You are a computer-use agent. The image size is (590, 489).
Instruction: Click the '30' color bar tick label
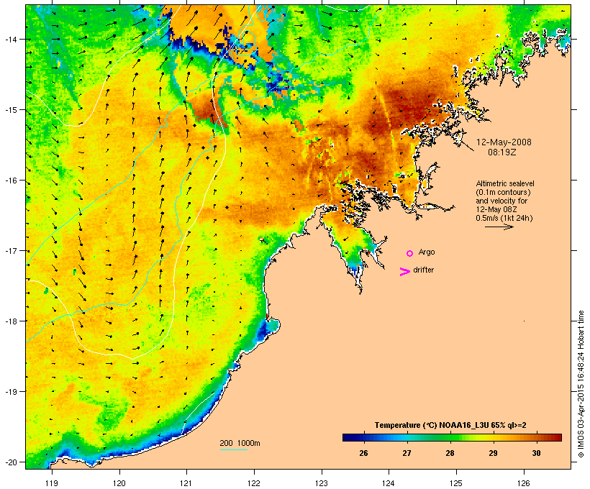[537, 453]
